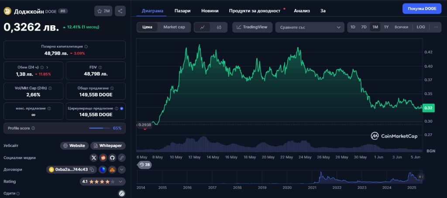This screenshot has height=198, width=447.
Task: Open the Пазари tab
Action: click(182, 10)
